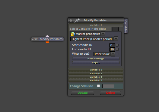The height and width of the screenshot is (112, 159).
Task: Click the Start candle ID label
Action: [82, 45]
